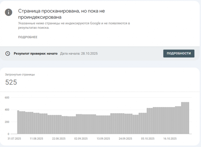Click the 31.07.2025 date label

tap(14, 139)
